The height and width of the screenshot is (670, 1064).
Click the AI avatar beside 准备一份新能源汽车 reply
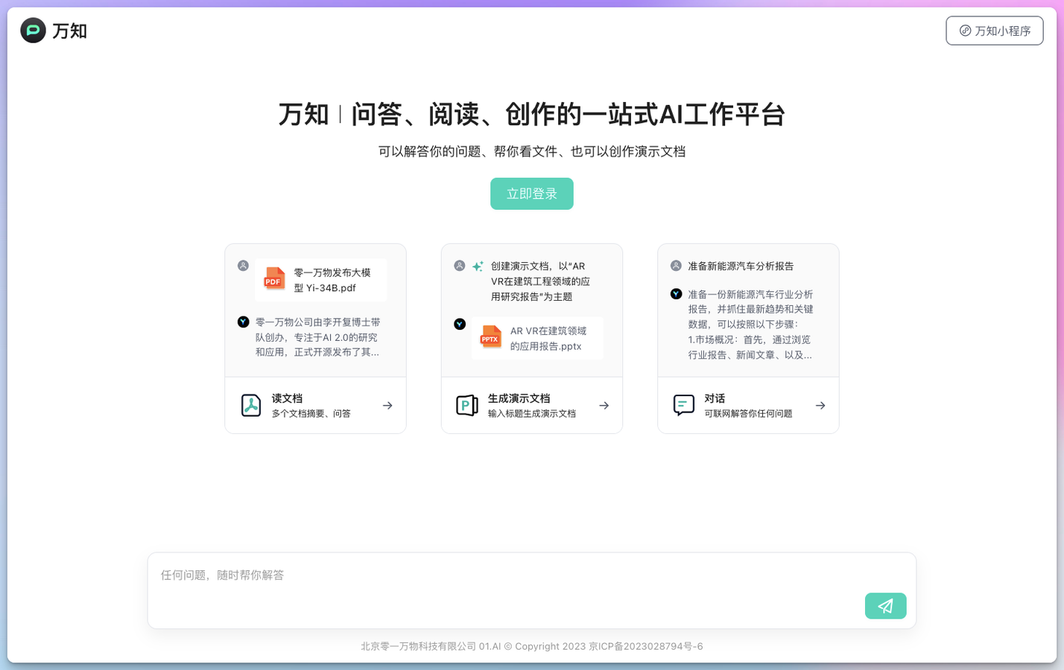pyautogui.click(x=676, y=294)
